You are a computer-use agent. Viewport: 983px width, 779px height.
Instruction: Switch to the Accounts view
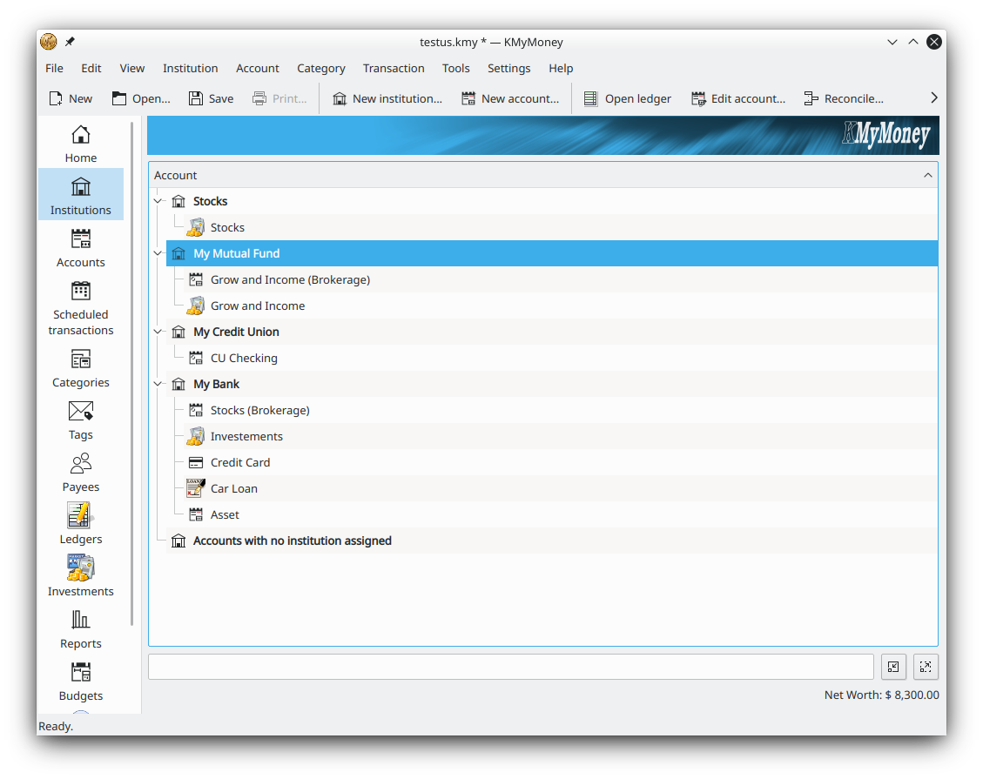81,248
